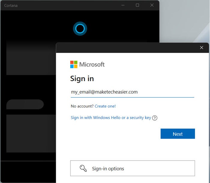Click the "Sign in" heading
Image resolution: width=210 pixels, height=183 pixels.
coord(82,78)
